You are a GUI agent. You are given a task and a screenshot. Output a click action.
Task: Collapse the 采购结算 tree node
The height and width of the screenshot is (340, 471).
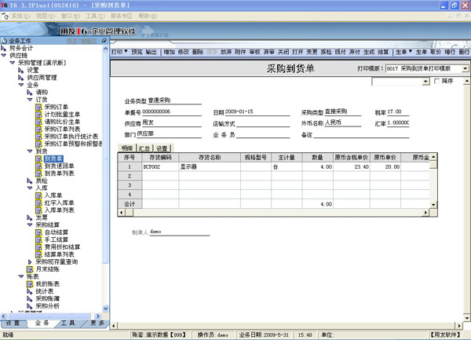[x=30, y=225]
